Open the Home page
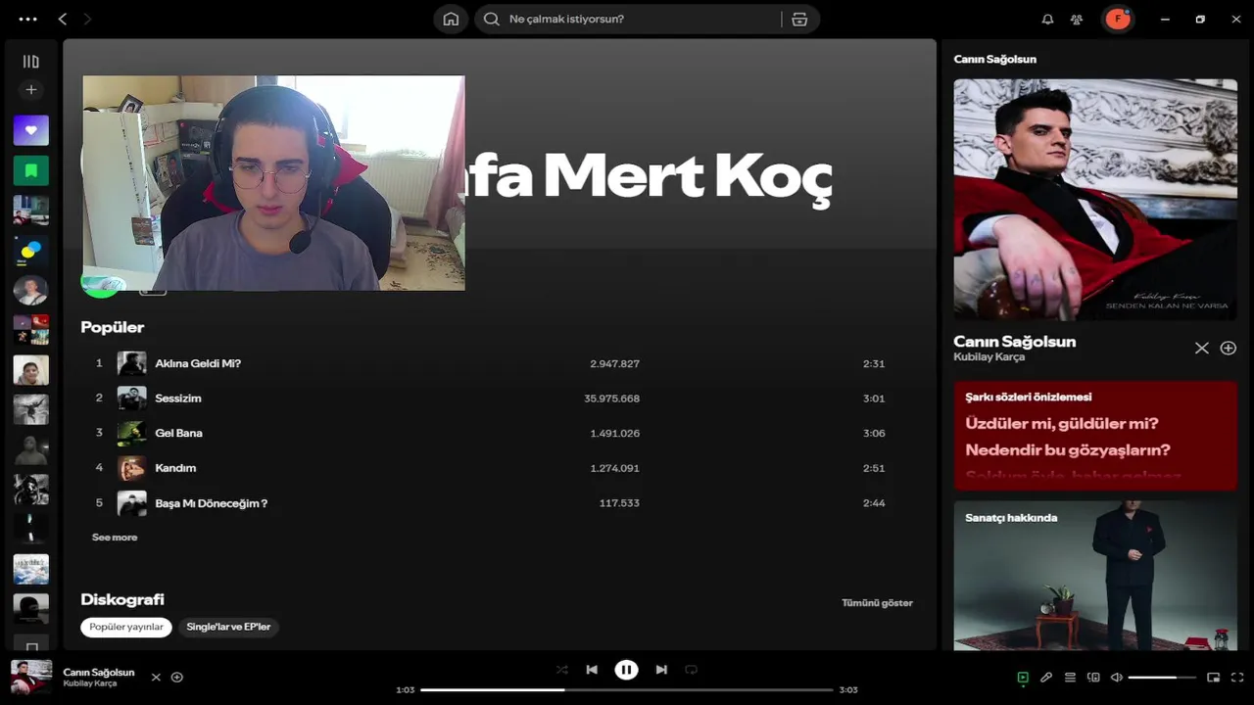The image size is (1254, 705). (451, 19)
